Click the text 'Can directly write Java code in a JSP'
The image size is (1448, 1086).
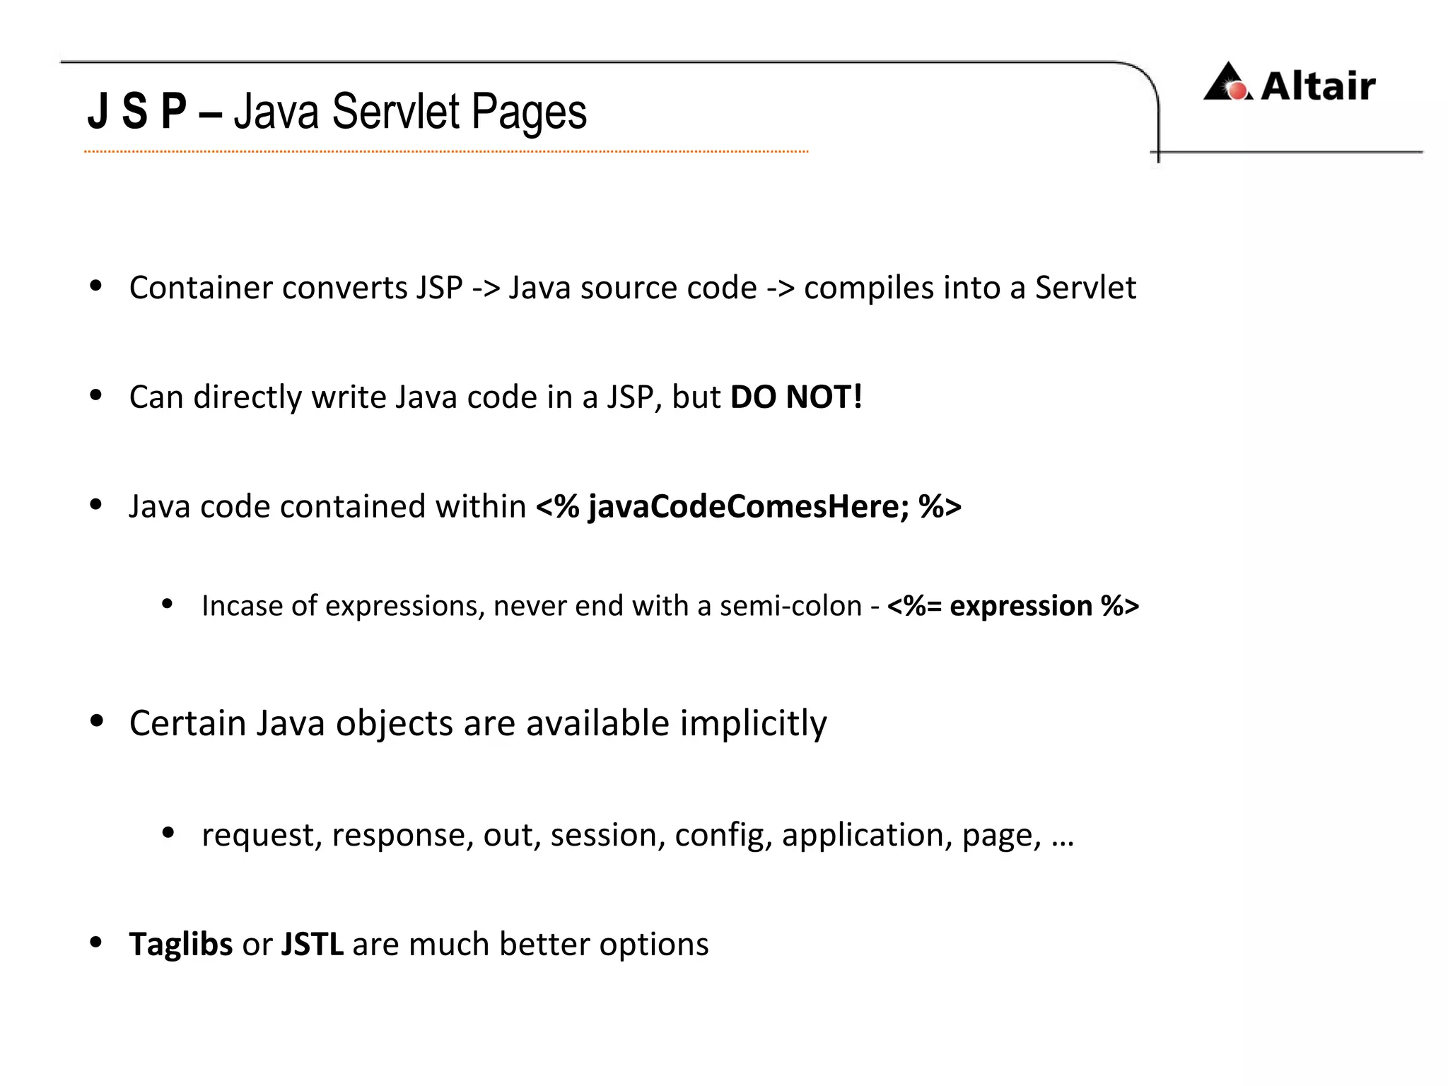tap(391, 397)
